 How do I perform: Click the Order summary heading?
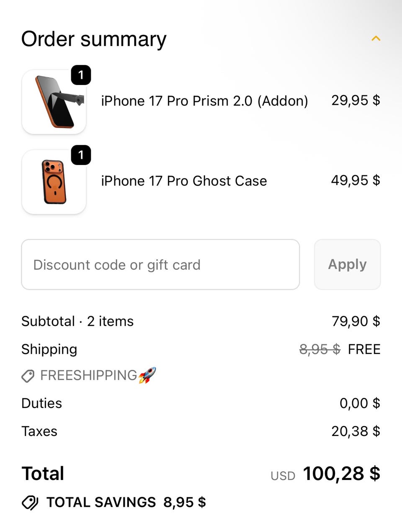(94, 39)
